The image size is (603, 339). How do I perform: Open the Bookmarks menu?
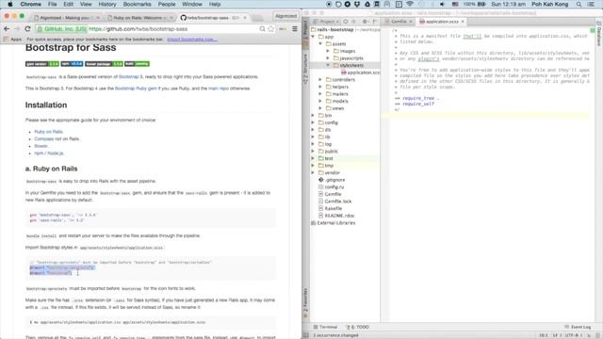click(137, 4)
